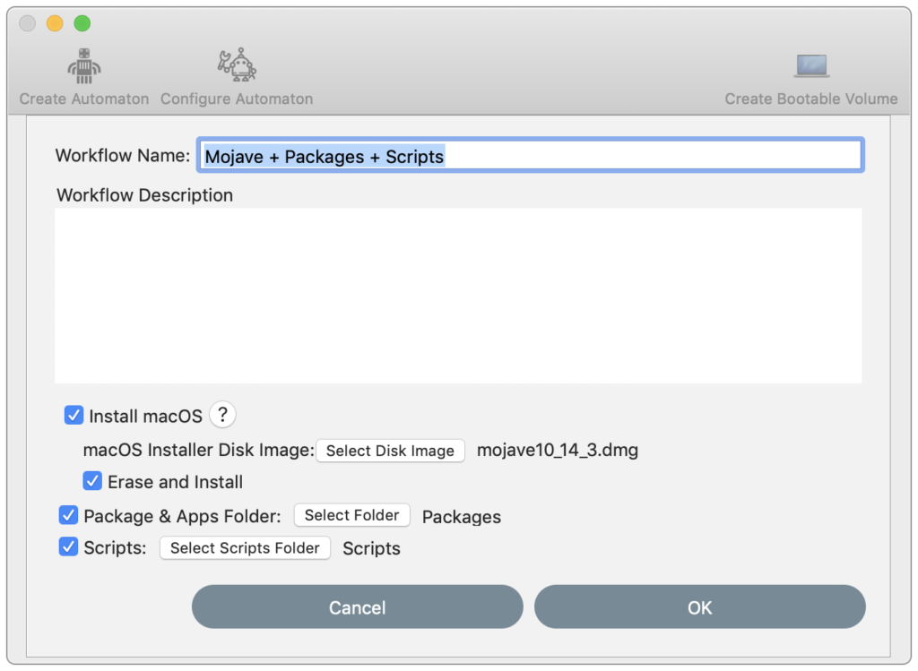Cancel the workflow dialog

pyautogui.click(x=357, y=607)
